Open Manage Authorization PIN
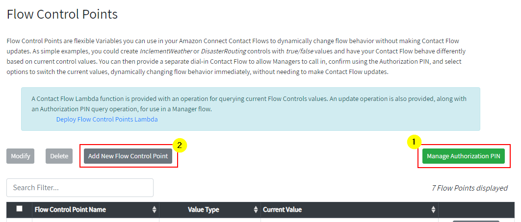 [464, 156]
